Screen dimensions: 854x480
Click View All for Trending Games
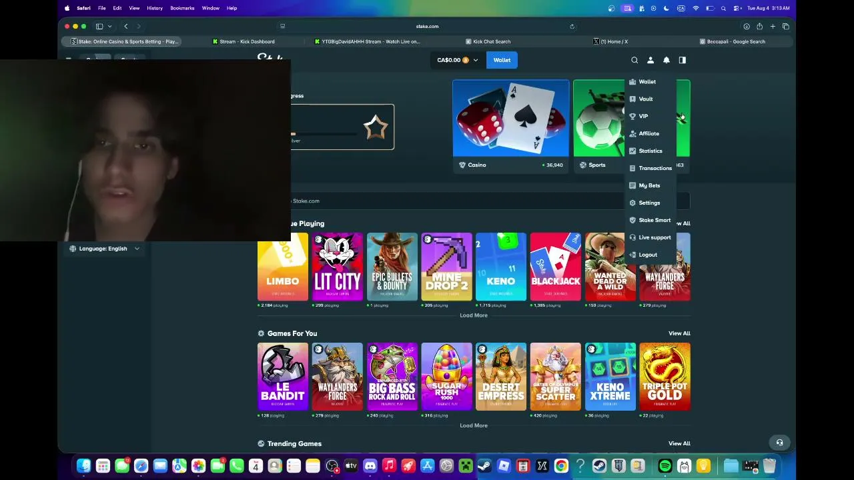click(679, 443)
